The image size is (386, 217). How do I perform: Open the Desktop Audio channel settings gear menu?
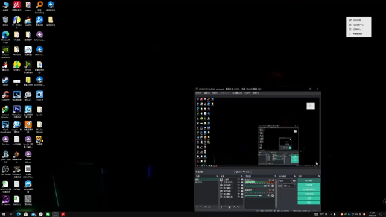tap(273, 195)
